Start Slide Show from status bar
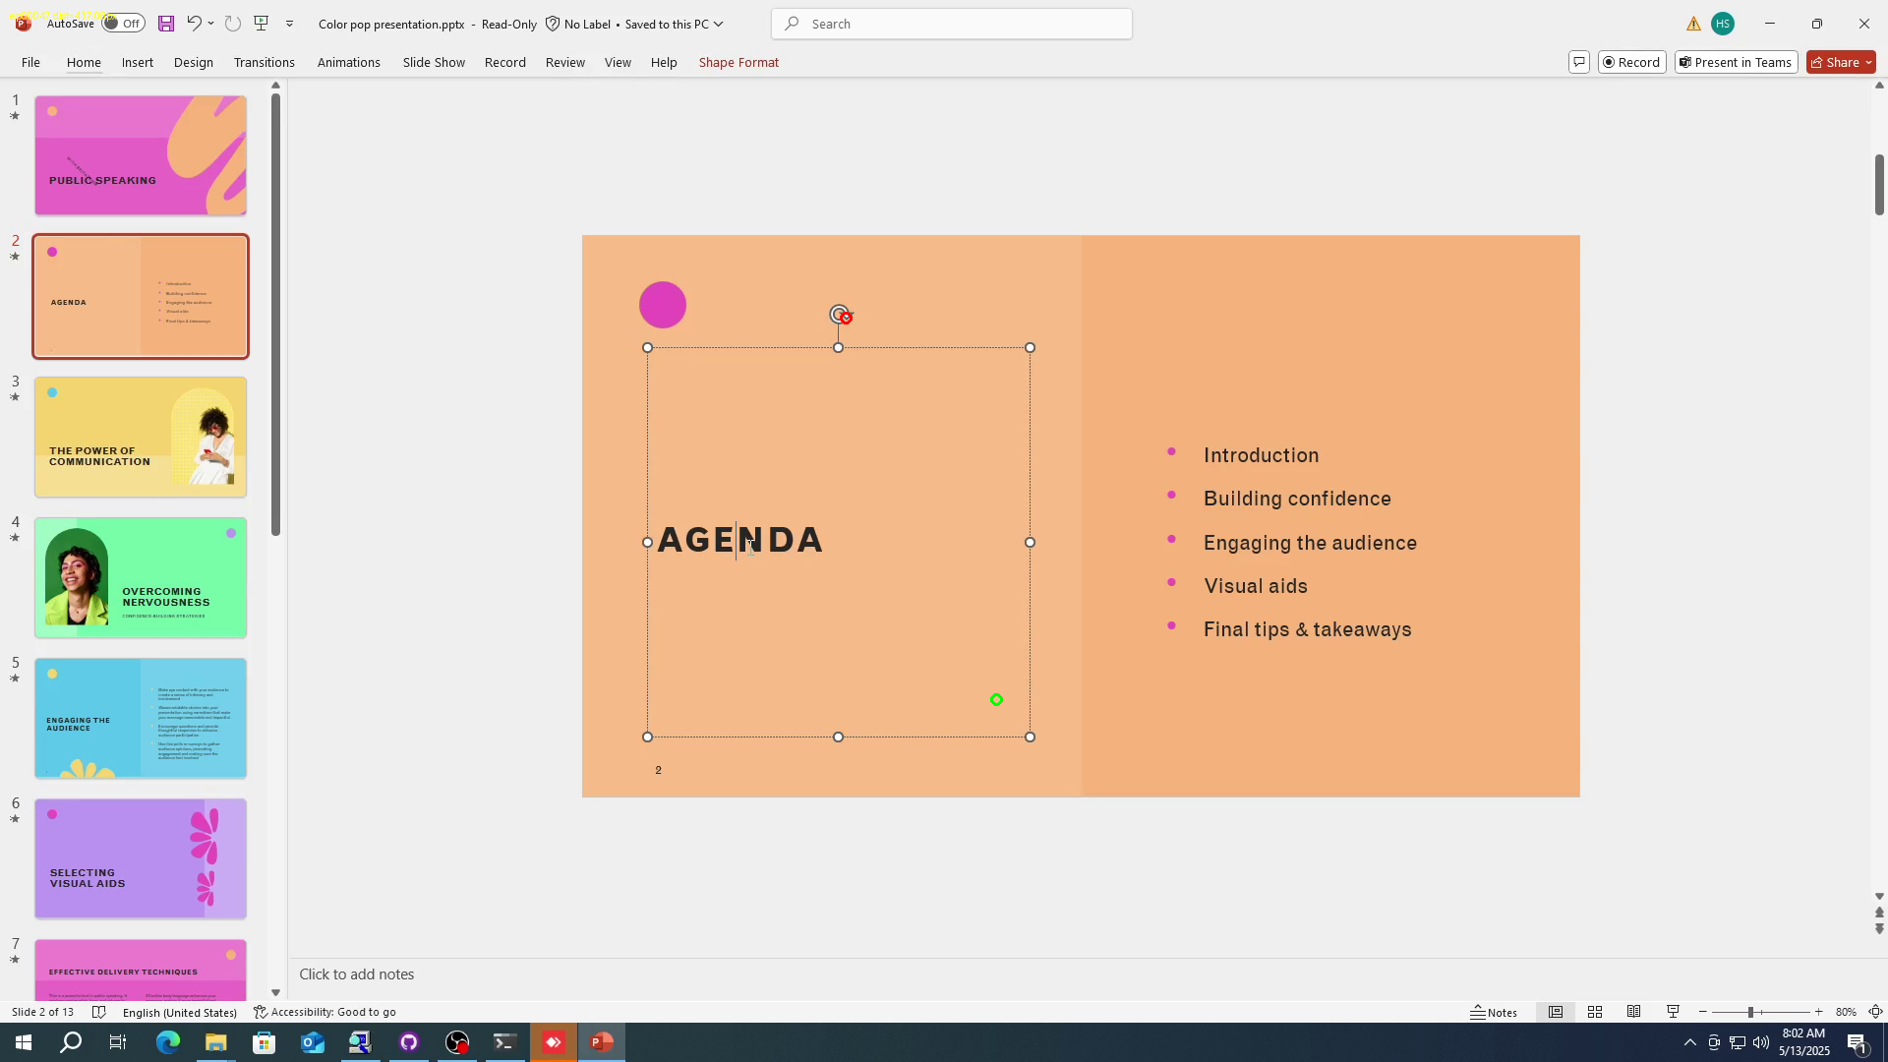 1673,1012
